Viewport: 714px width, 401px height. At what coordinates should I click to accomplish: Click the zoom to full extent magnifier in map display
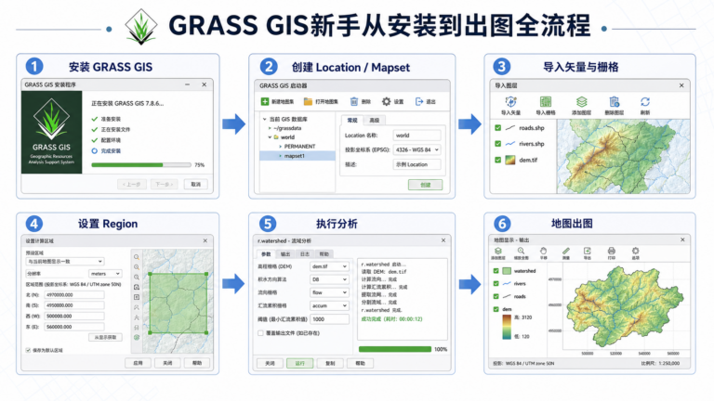coord(521,251)
